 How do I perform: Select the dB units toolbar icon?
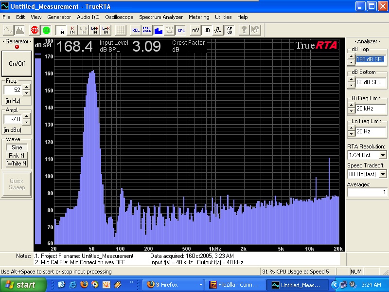tap(207, 30)
